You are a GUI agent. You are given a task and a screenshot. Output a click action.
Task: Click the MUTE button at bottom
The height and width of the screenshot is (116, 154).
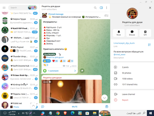point(75,107)
